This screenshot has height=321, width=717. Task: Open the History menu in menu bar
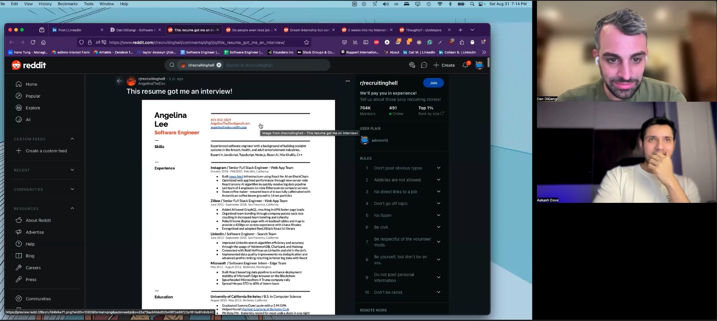click(x=45, y=4)
